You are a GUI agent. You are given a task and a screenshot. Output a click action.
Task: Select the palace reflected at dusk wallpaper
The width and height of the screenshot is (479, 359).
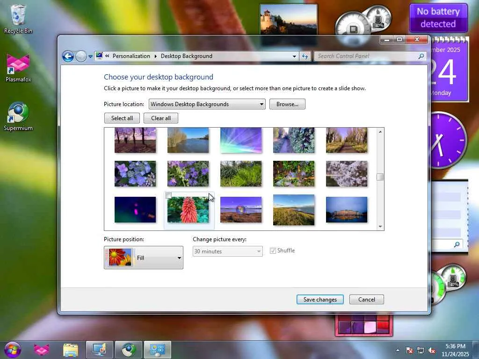[347, 210]
